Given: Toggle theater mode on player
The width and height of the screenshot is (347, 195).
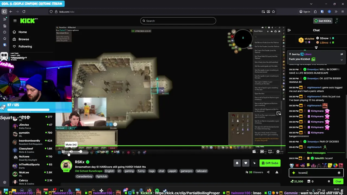Looking at the screenshot, I should click(x=262, y=152).
